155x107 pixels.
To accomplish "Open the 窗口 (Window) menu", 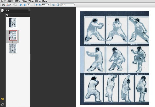I will tap(38, 1).
